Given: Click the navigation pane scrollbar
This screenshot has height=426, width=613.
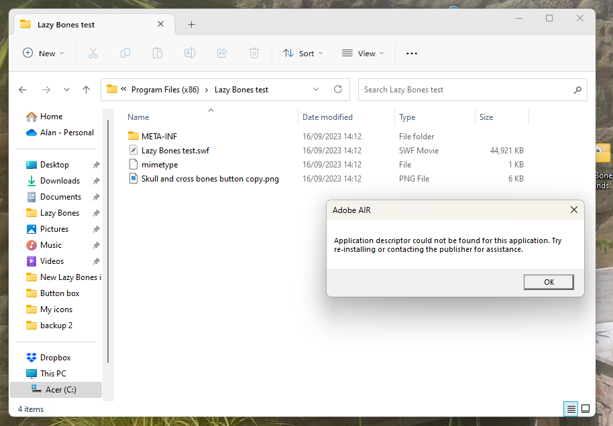Looking at the screenshot, I should click(x=108, y=241).
